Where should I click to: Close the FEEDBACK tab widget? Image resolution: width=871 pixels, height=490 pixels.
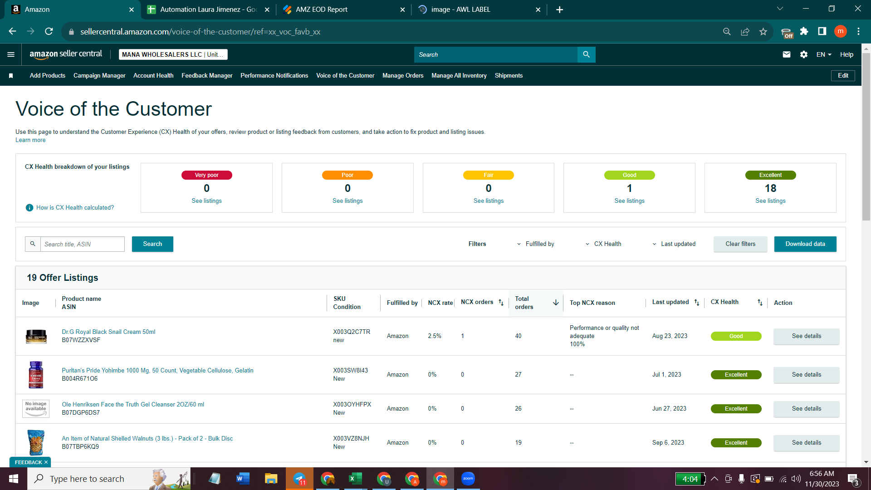[x=46, y=462]
